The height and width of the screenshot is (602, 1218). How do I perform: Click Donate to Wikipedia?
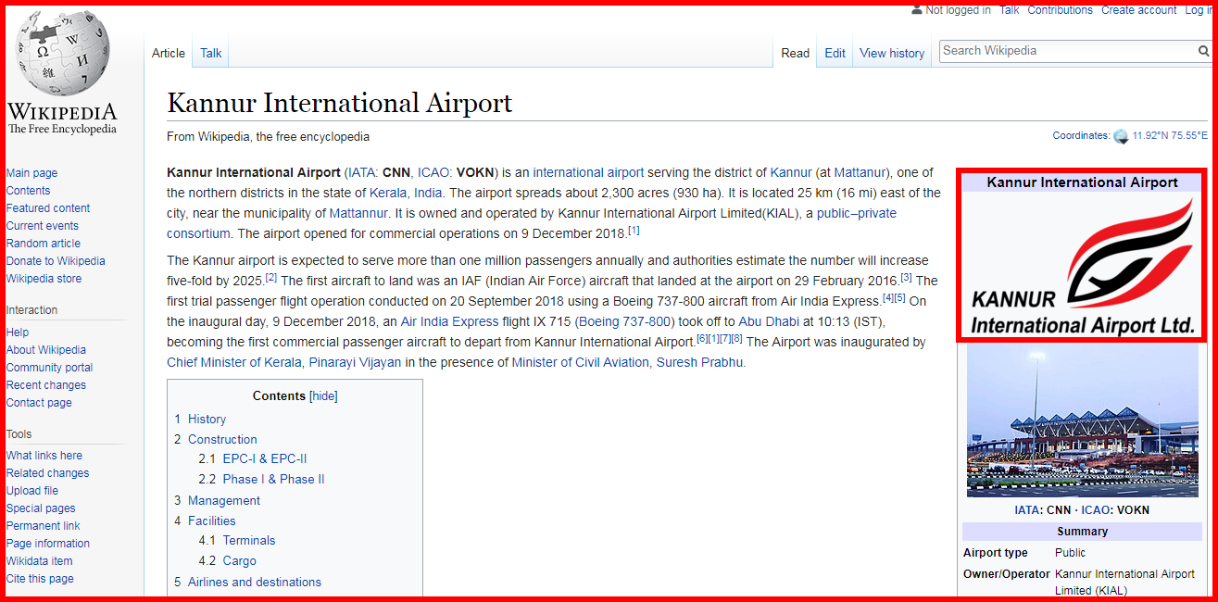pyautogui.click(x=56, y=261)
